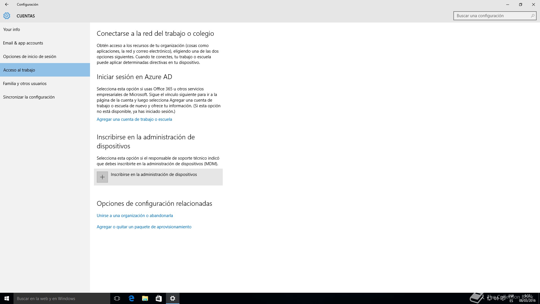Click the 'Iniciar sesión en Azure AD' heading
Screen dimensions: 540x304
[x=134, y=77]
